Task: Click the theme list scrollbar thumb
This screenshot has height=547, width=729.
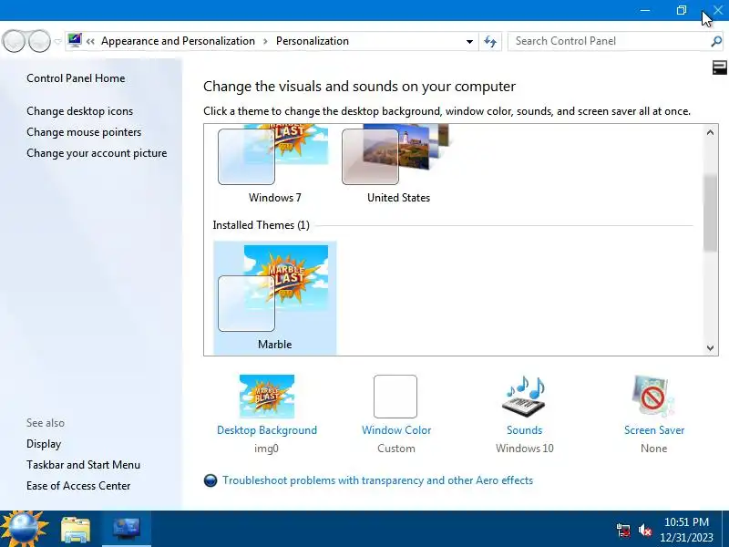Action: (710, 213)
